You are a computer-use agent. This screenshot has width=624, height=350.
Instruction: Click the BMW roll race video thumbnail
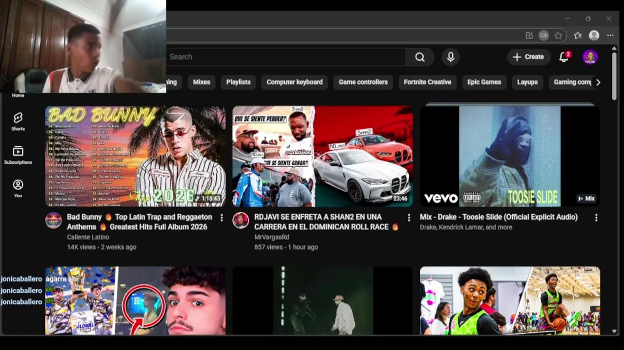pos(323,157)
